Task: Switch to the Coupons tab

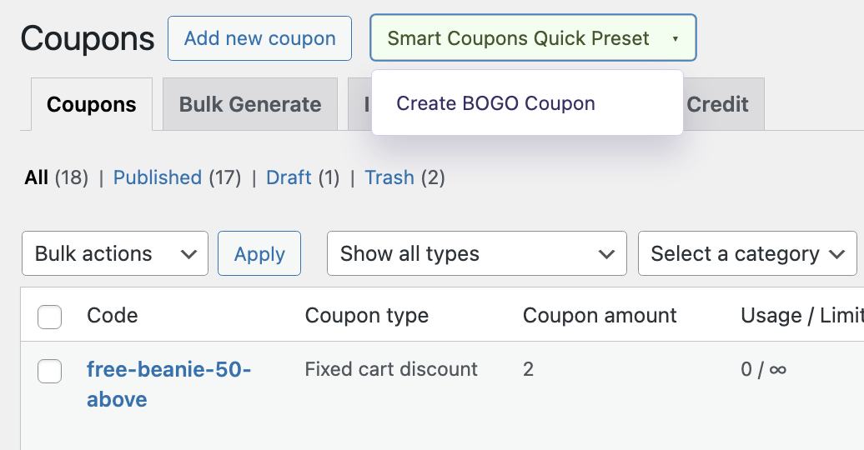Action: (x=92, y=105)
